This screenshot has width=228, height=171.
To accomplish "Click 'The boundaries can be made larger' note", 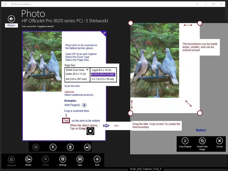I will pos(200,47).
